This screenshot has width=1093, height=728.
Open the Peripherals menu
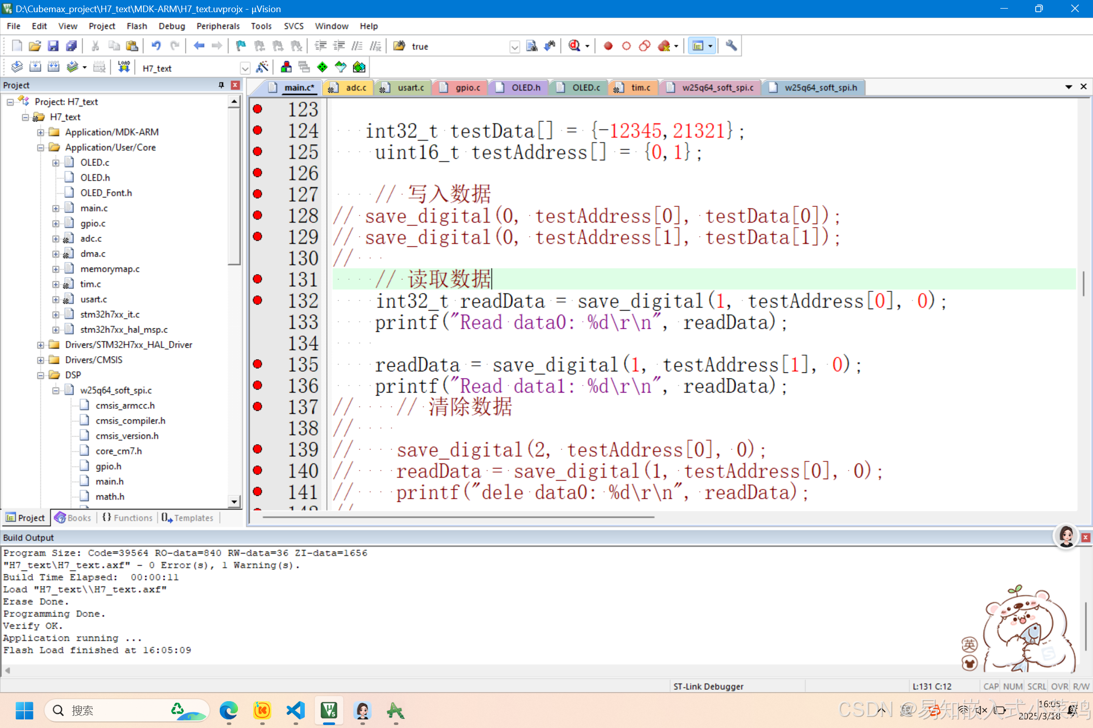(218, 26)
